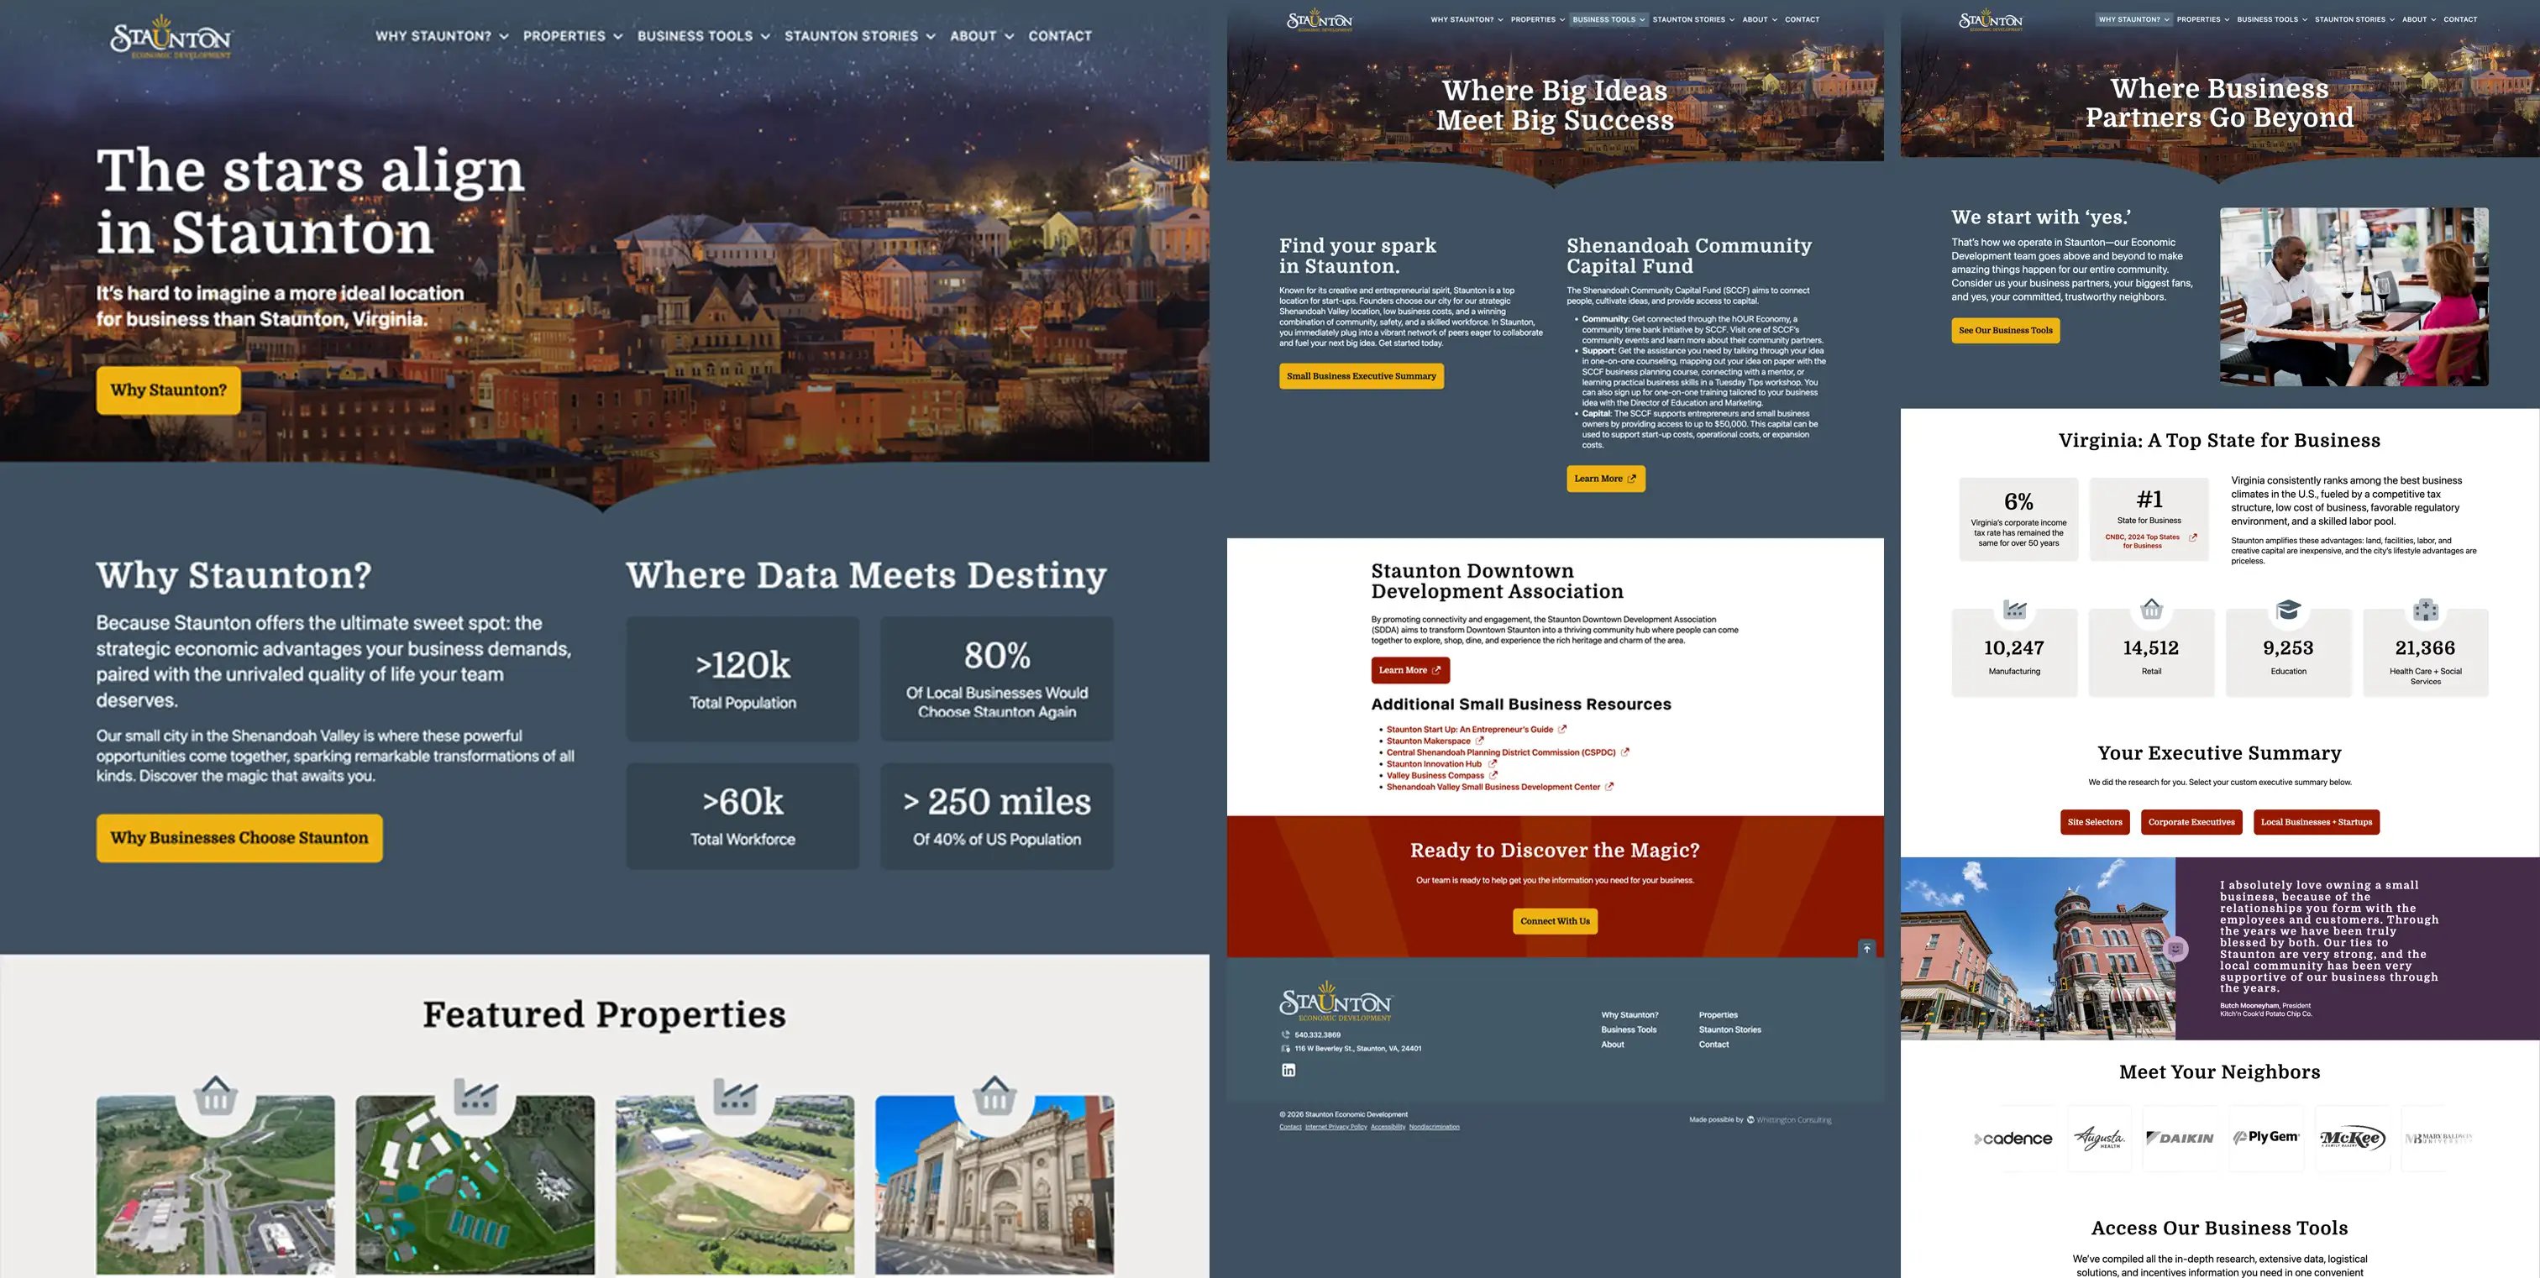Click hospital icon above Health Care 21,366
The image size is (2540, 1278).
(2426, 610)
